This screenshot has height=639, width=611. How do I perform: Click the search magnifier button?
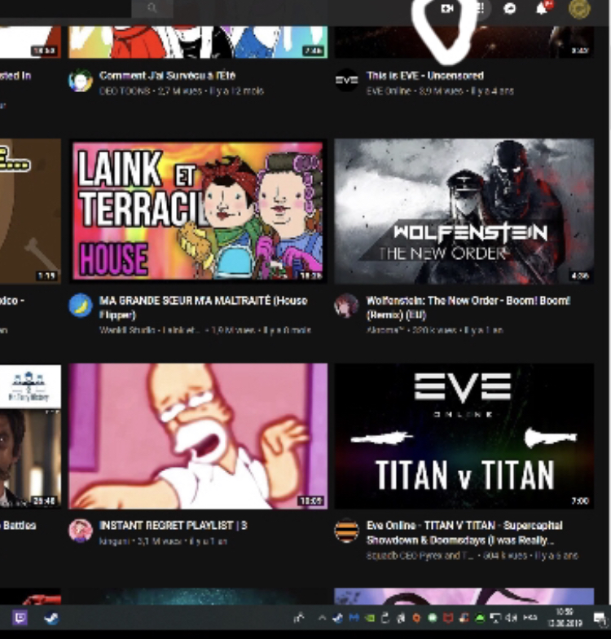tap(152, 8)
